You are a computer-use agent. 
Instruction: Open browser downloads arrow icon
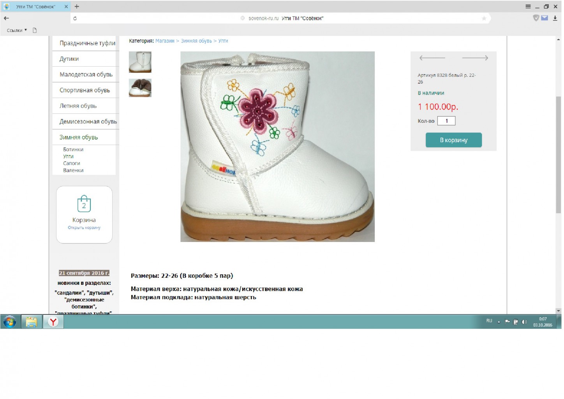tap(555, 18)
